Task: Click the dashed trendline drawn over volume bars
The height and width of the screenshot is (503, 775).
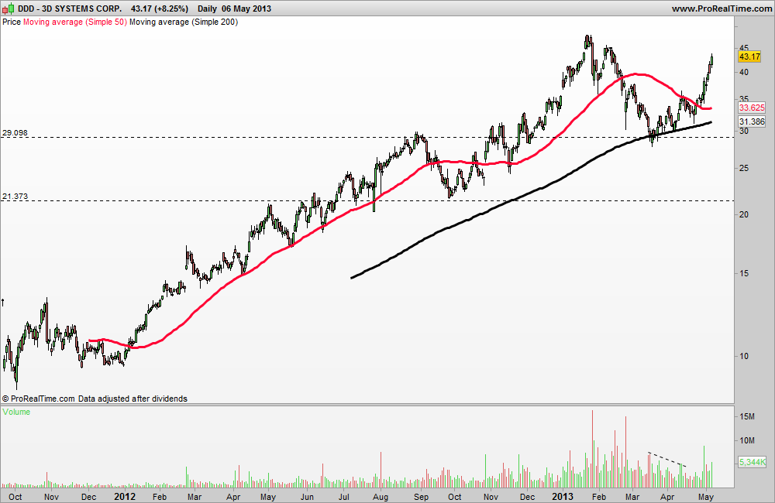Action: (667, 459)
